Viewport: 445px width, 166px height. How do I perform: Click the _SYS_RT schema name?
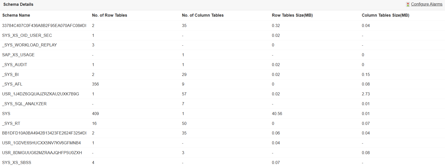pos(11,123)
